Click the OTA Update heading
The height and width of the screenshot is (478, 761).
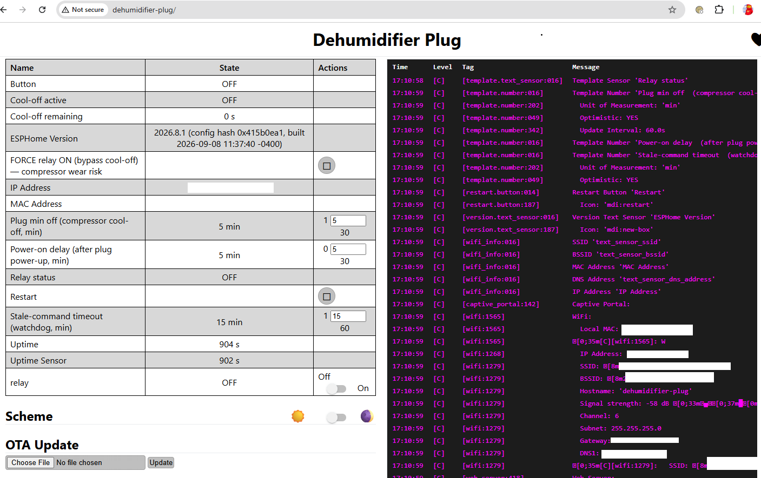click(42, 445)
